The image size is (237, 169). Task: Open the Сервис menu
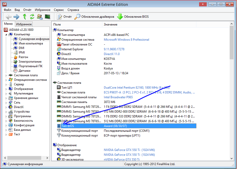coord(59,10)
